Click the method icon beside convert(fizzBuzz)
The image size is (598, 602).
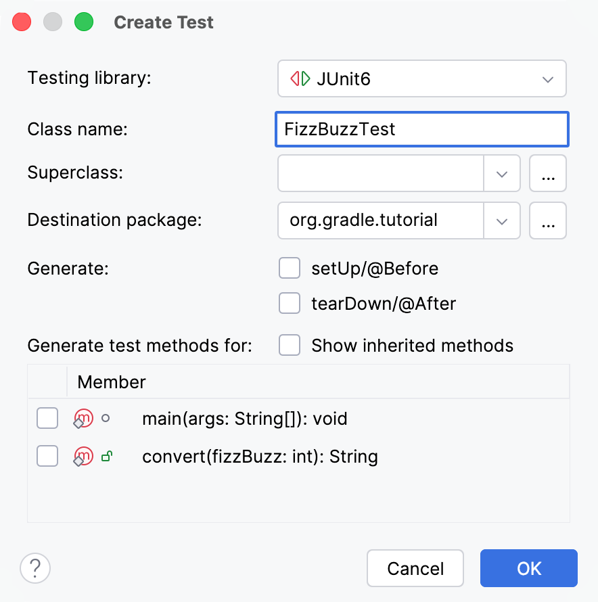pos(83,456)
